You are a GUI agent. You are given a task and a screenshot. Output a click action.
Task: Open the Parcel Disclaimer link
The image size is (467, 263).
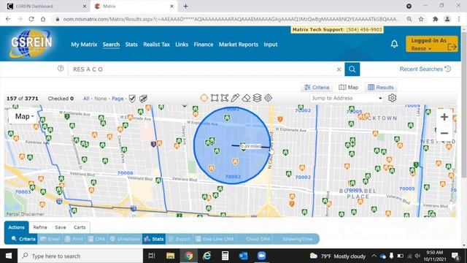pos(25,214)
